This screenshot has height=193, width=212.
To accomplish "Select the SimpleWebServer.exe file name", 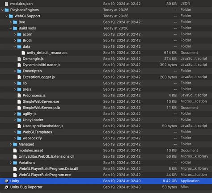I will coord(41,101).
